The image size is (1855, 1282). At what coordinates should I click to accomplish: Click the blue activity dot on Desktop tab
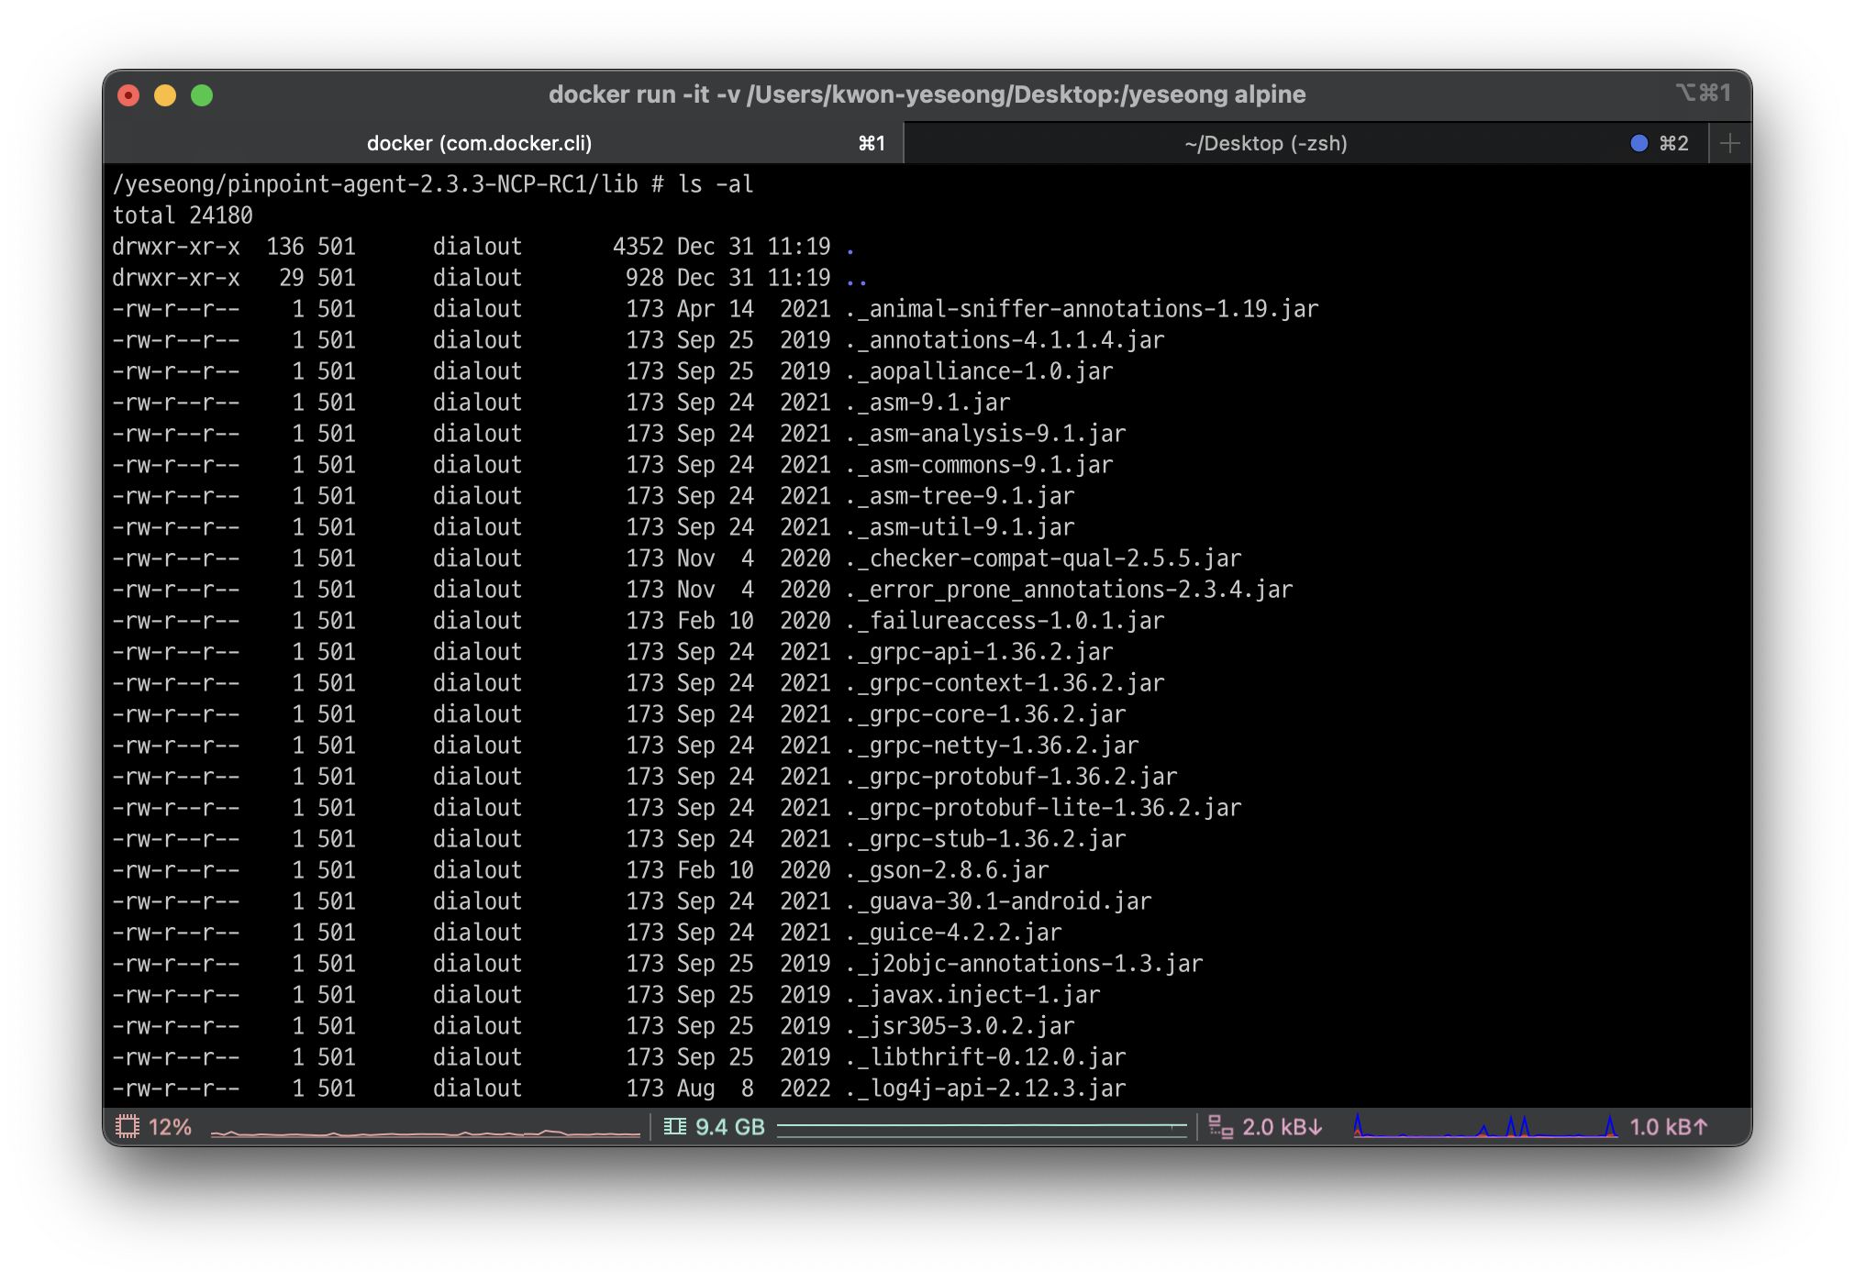[1638, 143]
